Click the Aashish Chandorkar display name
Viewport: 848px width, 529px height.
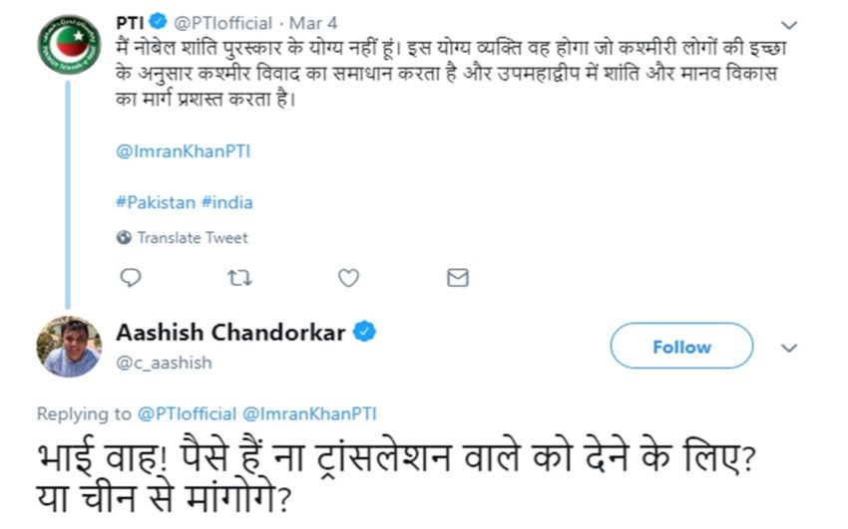click(x=230, y=333)
